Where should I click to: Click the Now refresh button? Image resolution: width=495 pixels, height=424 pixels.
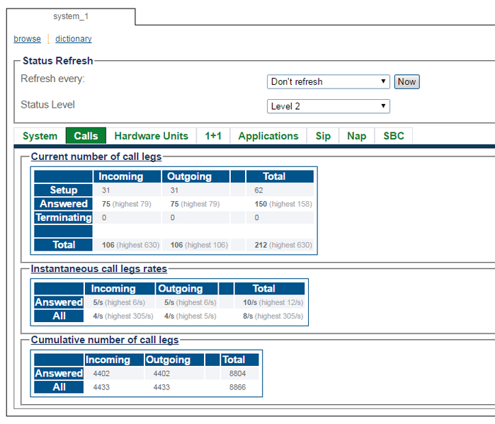point(406,81)
